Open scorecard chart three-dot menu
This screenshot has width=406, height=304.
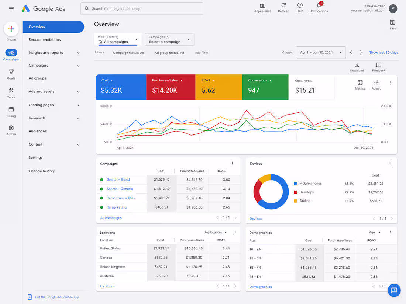pyautogui.click(x=390, y=83)
